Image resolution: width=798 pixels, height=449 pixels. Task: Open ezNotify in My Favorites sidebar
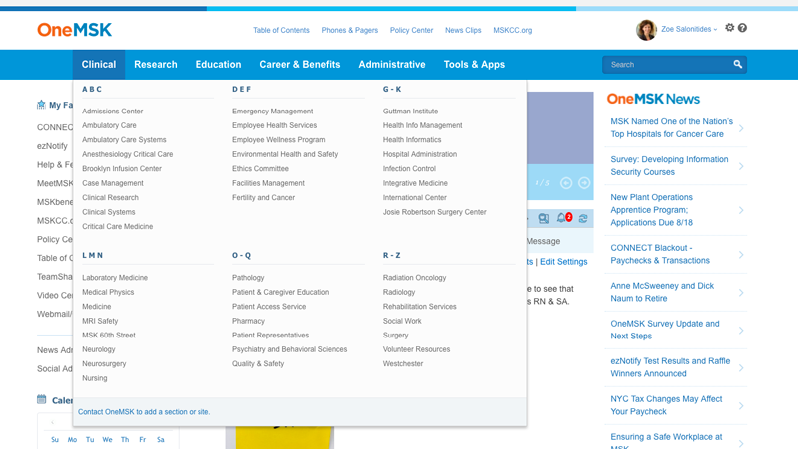(x=52, y=146)
